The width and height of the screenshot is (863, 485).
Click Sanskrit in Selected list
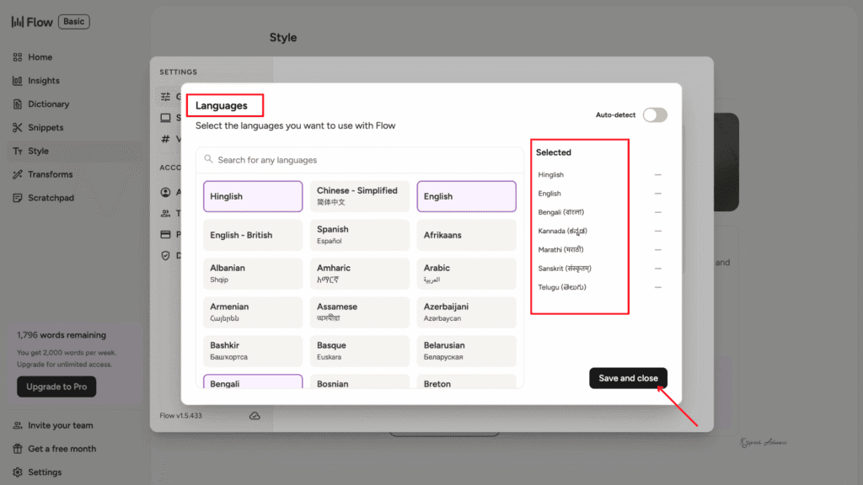565,269
